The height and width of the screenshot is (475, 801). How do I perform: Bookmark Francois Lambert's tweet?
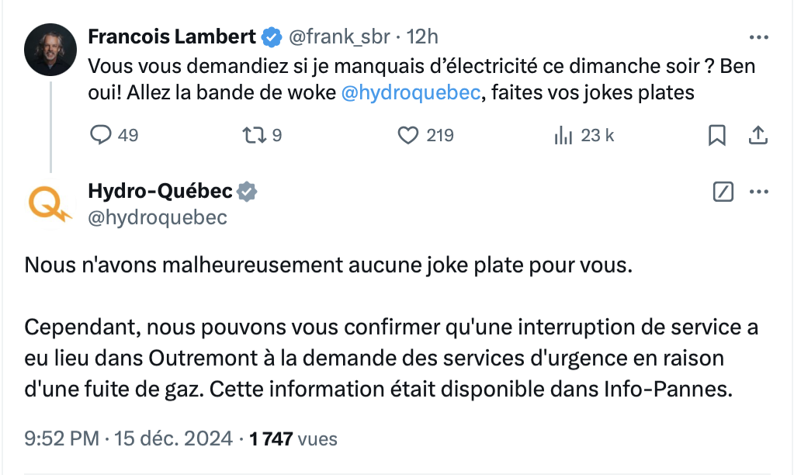pos(716,135)
